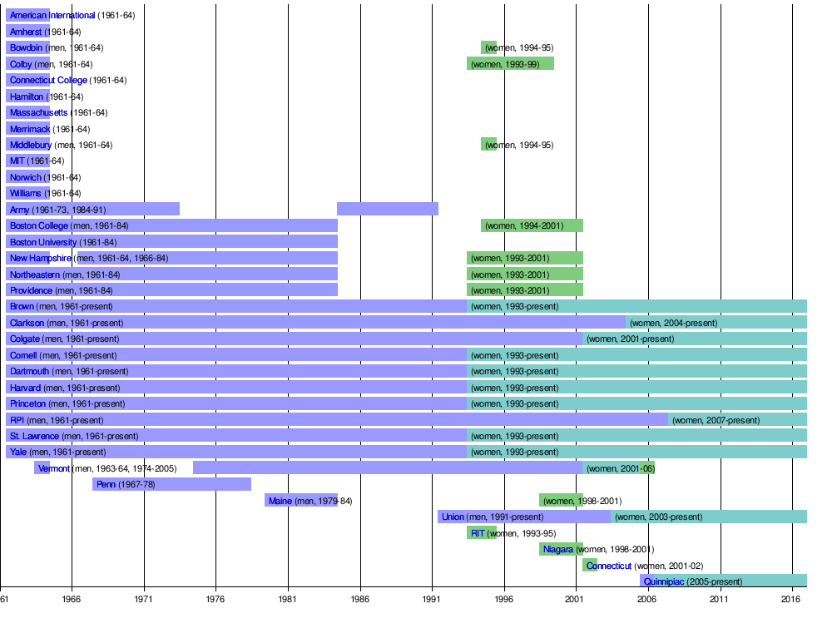Open the Boston University link

click(43, 242)
